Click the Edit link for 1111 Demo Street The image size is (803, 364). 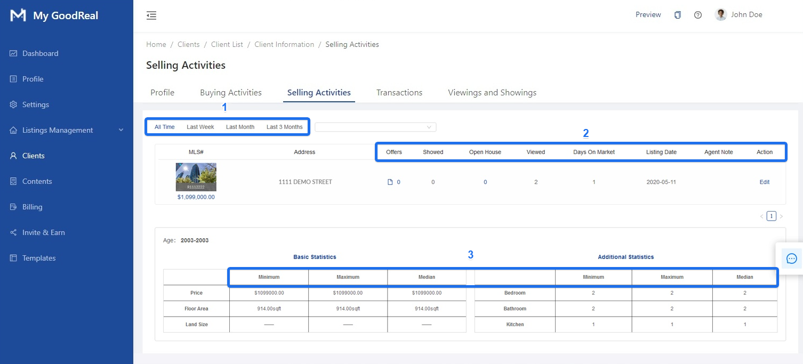click(764, 182)
